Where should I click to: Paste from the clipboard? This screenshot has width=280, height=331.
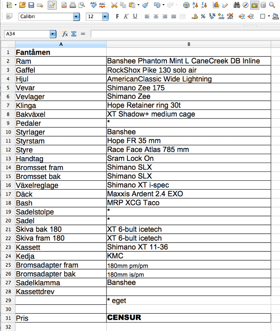click(x=132, y=5)
